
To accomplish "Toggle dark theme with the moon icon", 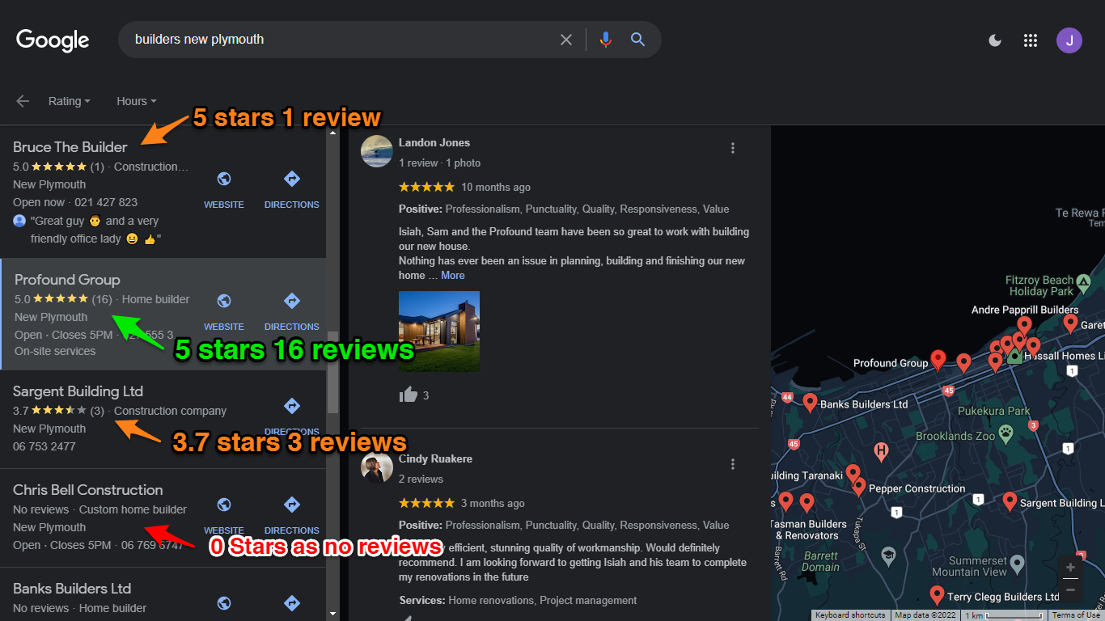I will pos(996,40).
